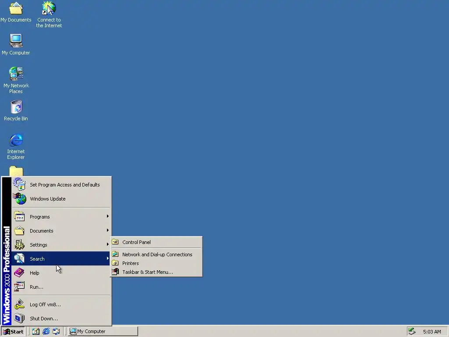
Task: Click the network tray icon beside the clock
Action: tap(412, 331)
